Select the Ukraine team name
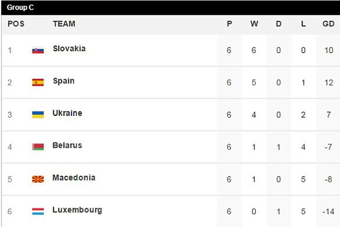340x227 pixels. pos(67,113)
